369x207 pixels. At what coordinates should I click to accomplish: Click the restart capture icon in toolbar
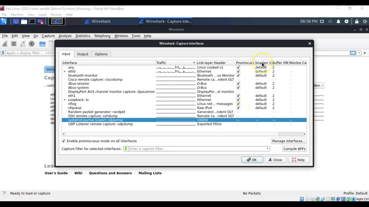point(23,44)
